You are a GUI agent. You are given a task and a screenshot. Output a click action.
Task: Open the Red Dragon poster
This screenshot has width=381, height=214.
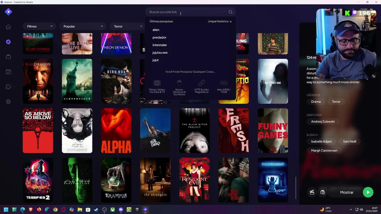tap(38, 81)
